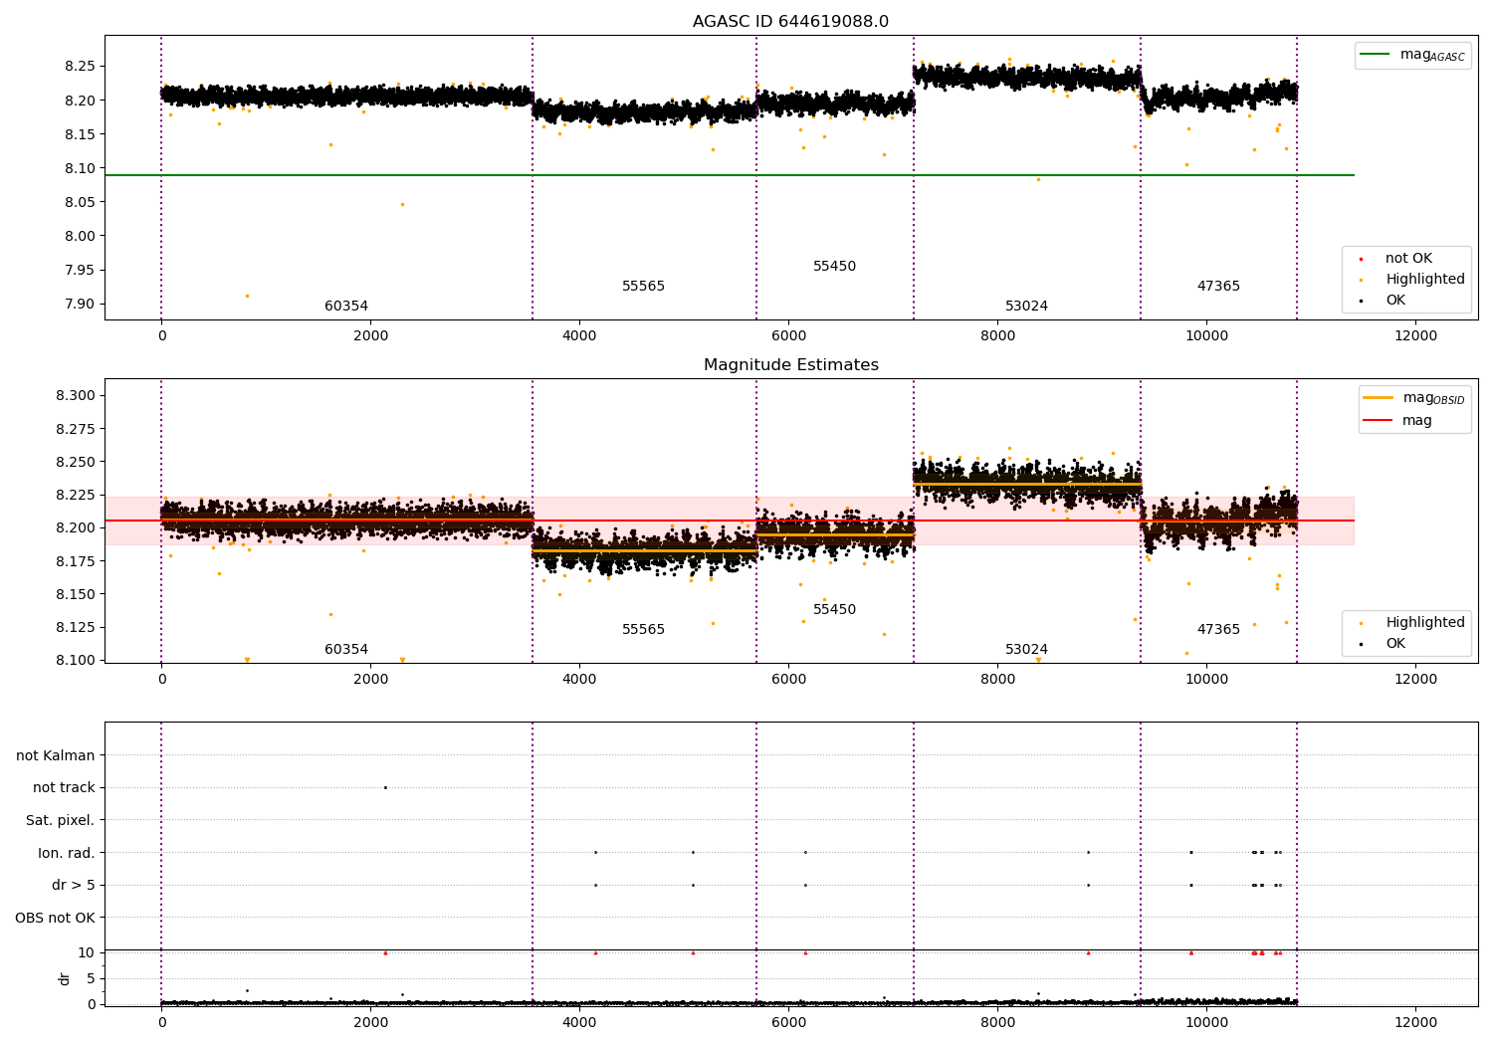Click the 8.100 y-axis tick label
The image size is (1493, 1045).
click(x=76, y=661)
